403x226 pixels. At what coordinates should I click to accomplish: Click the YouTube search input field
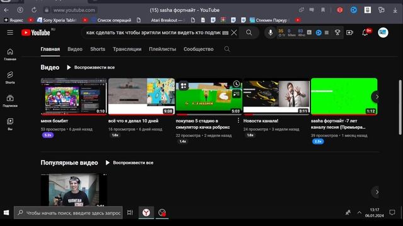pyautogui.click(x=153, y=33)
